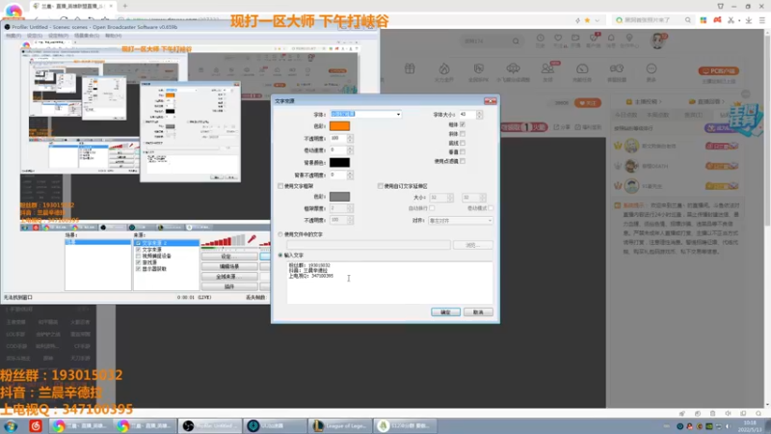
Task: Switch to the OBS Profile taskbar button
Action: click(210, 425)
